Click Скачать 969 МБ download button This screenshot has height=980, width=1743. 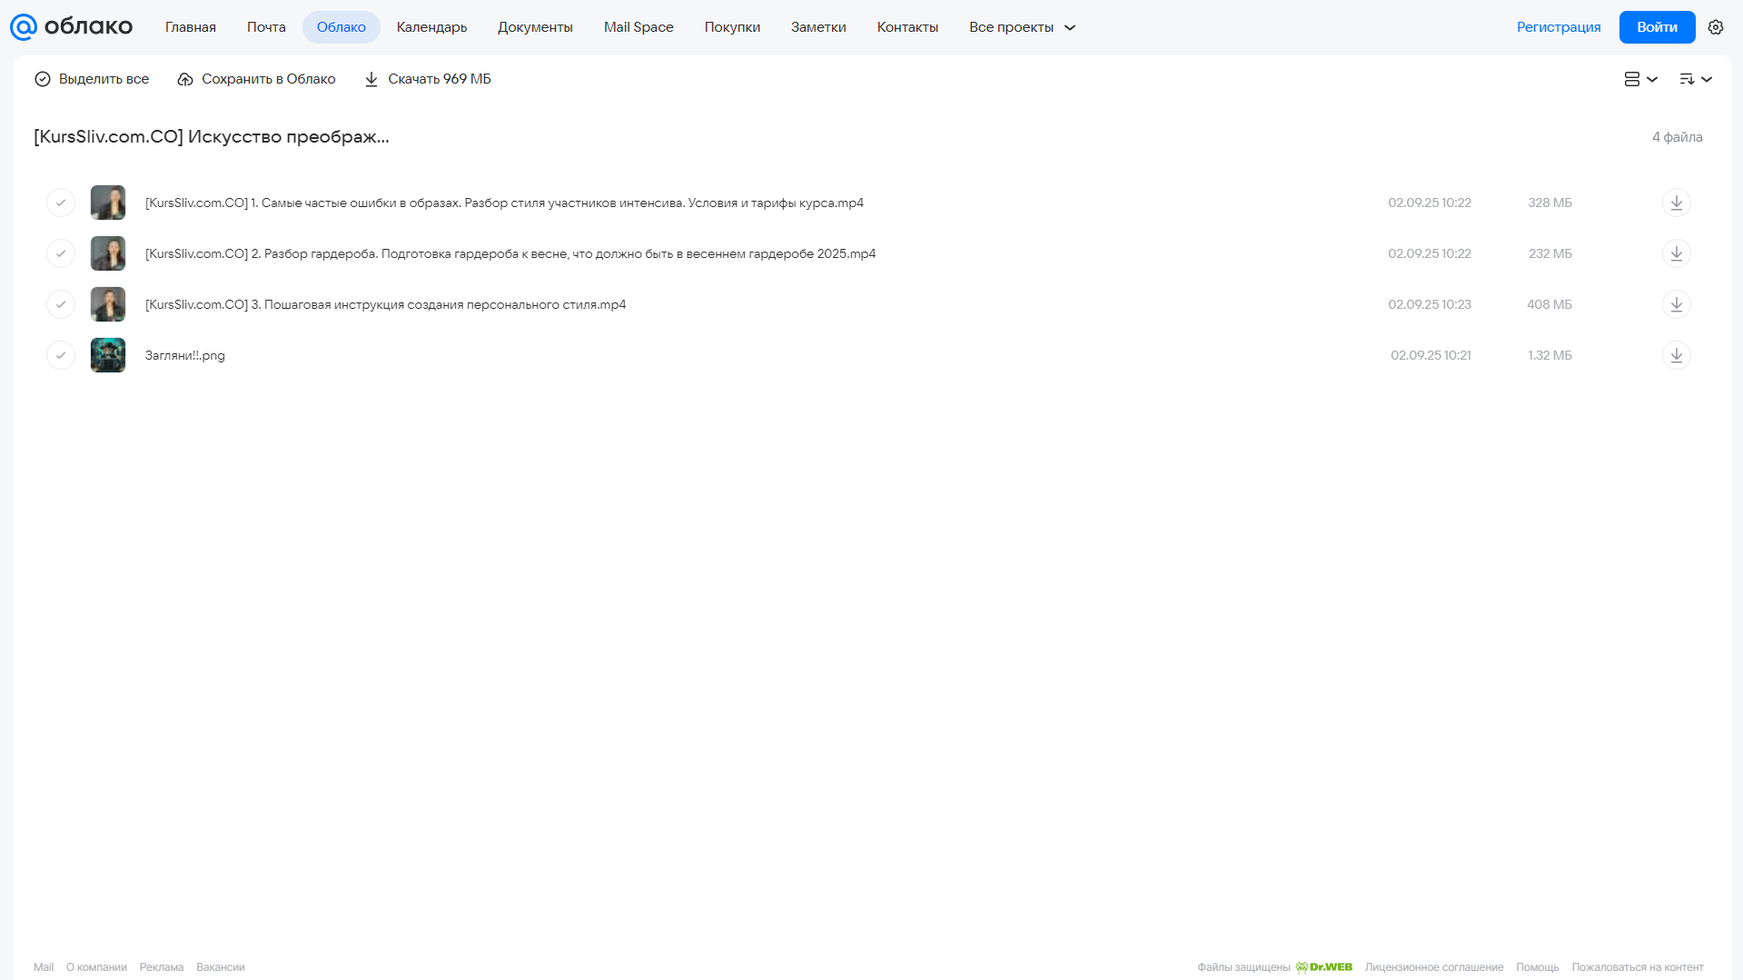click(427, 79)
